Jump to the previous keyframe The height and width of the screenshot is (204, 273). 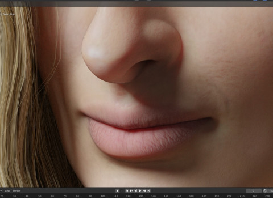click(131, 191)
